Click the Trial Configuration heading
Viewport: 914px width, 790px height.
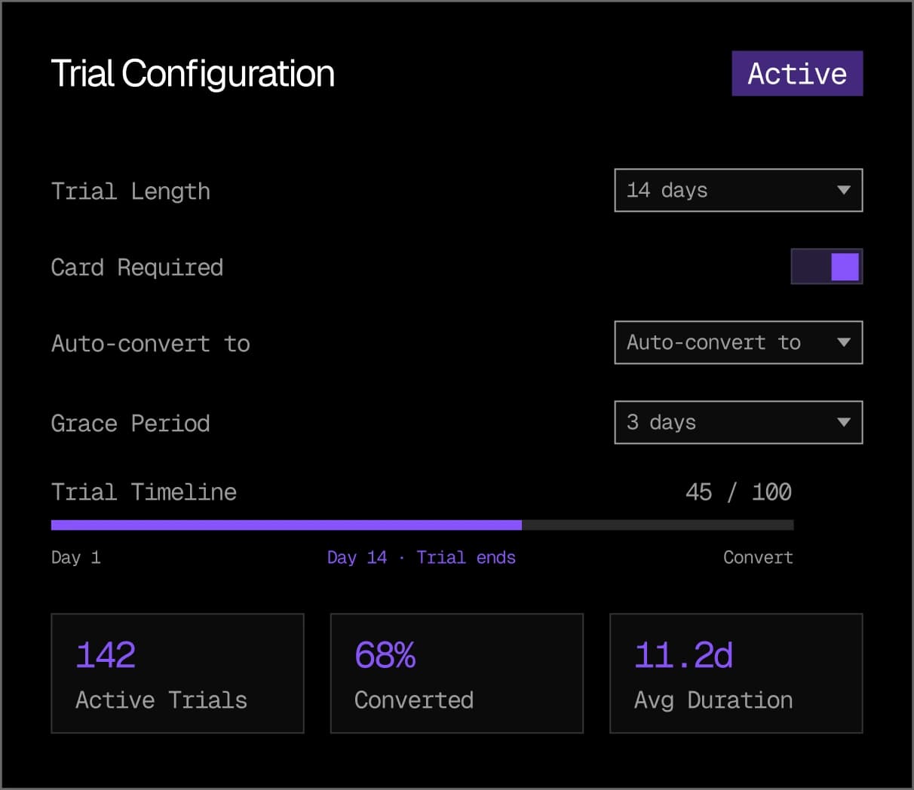click(x=193, y=74)
